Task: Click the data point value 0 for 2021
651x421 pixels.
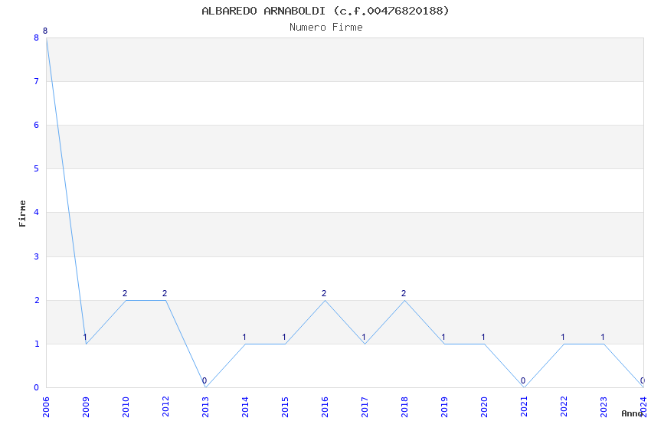Action: pos(523,380)
